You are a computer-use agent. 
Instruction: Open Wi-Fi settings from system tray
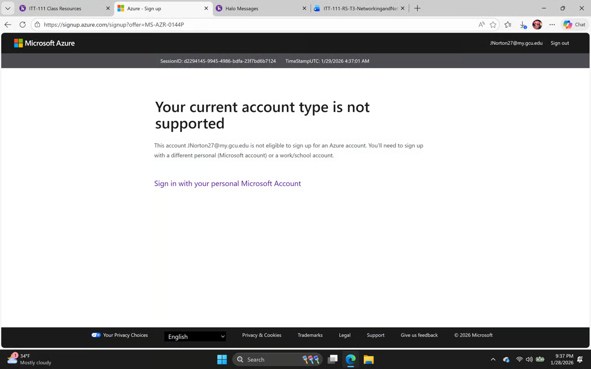(519, 359)
